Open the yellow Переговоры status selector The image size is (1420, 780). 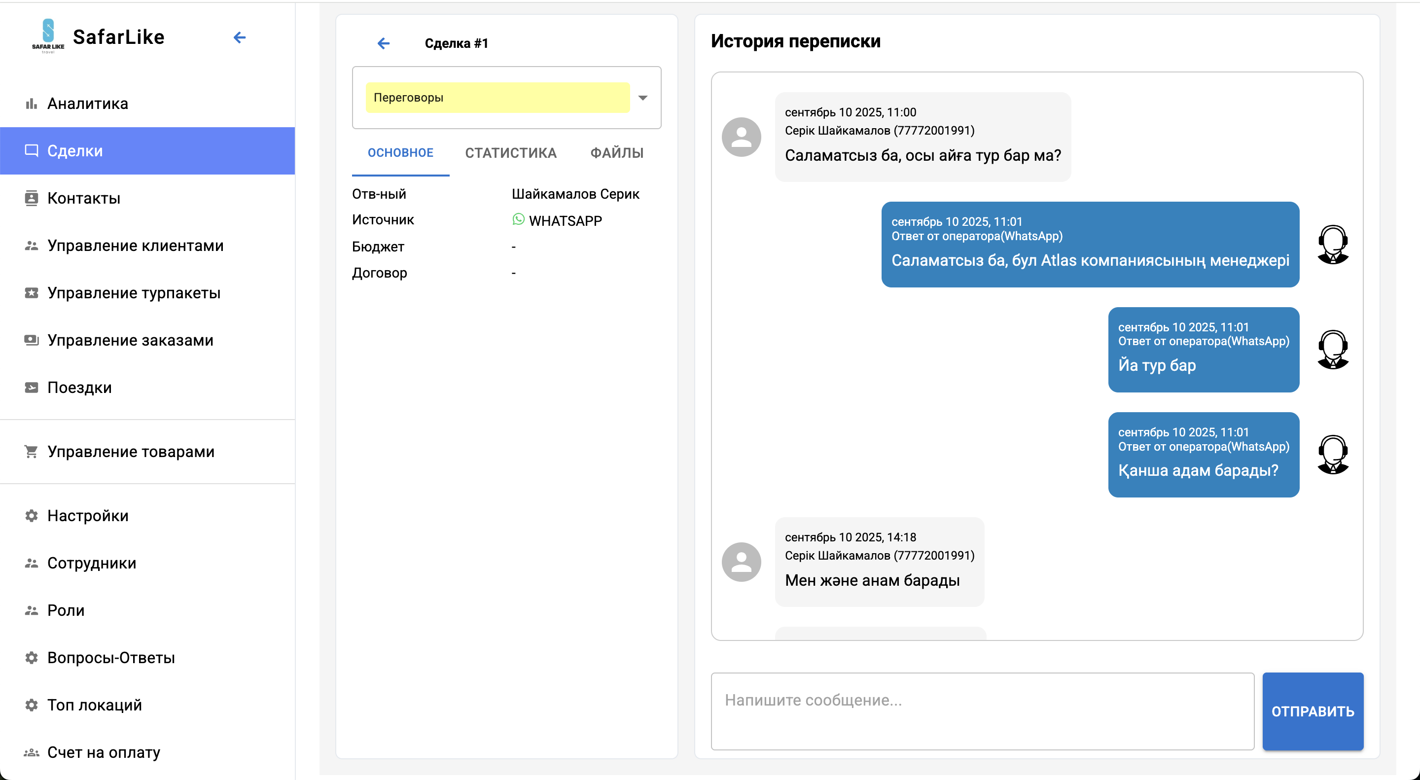[x=497, y=98]
